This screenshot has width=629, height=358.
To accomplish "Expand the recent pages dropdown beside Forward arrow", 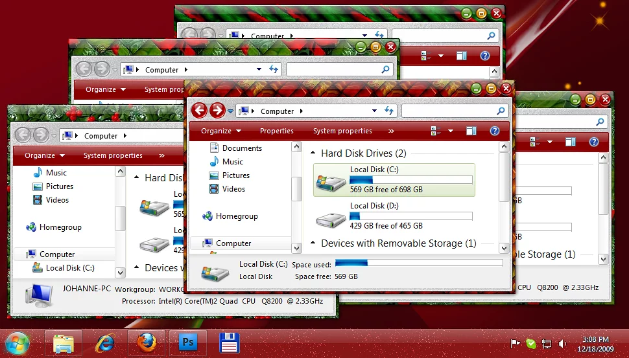I will [x=230, y=111].
